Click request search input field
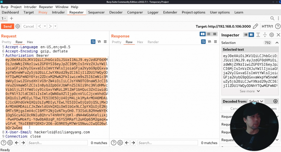This screenshot has height=152, width=281. (x=57, y=143)
